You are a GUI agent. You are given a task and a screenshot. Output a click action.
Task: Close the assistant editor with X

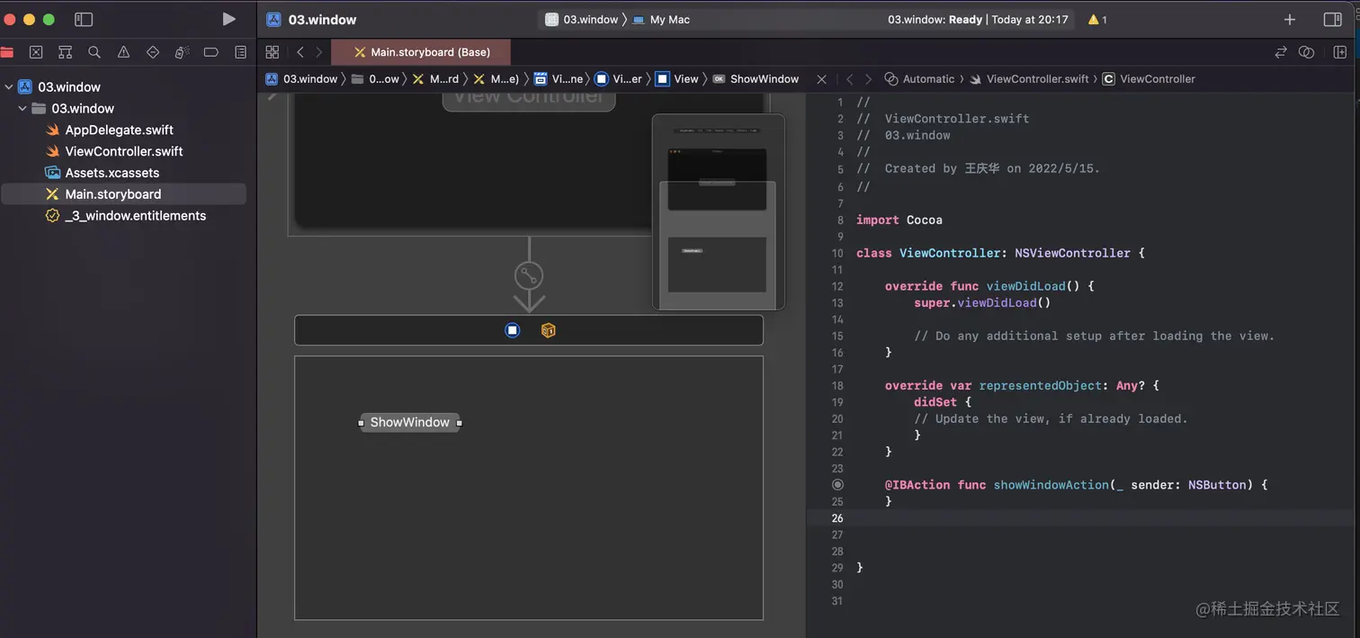[x=821, y=79]
